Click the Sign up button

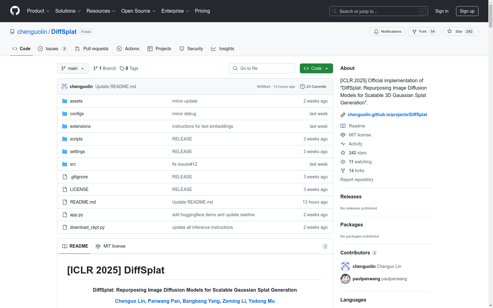[x=467, y=11]
